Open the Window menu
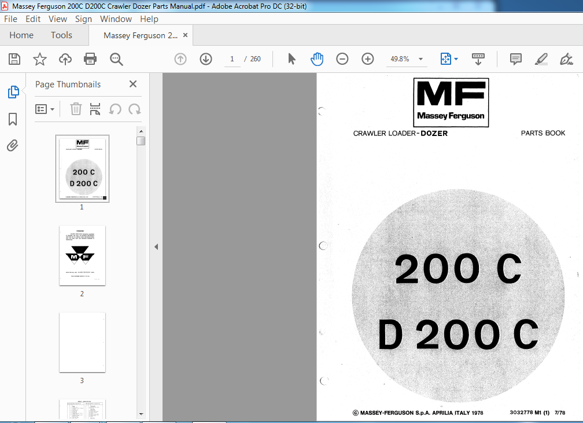Image resolution: width=583 pixels, height=423 pixels. click(116, 19)
